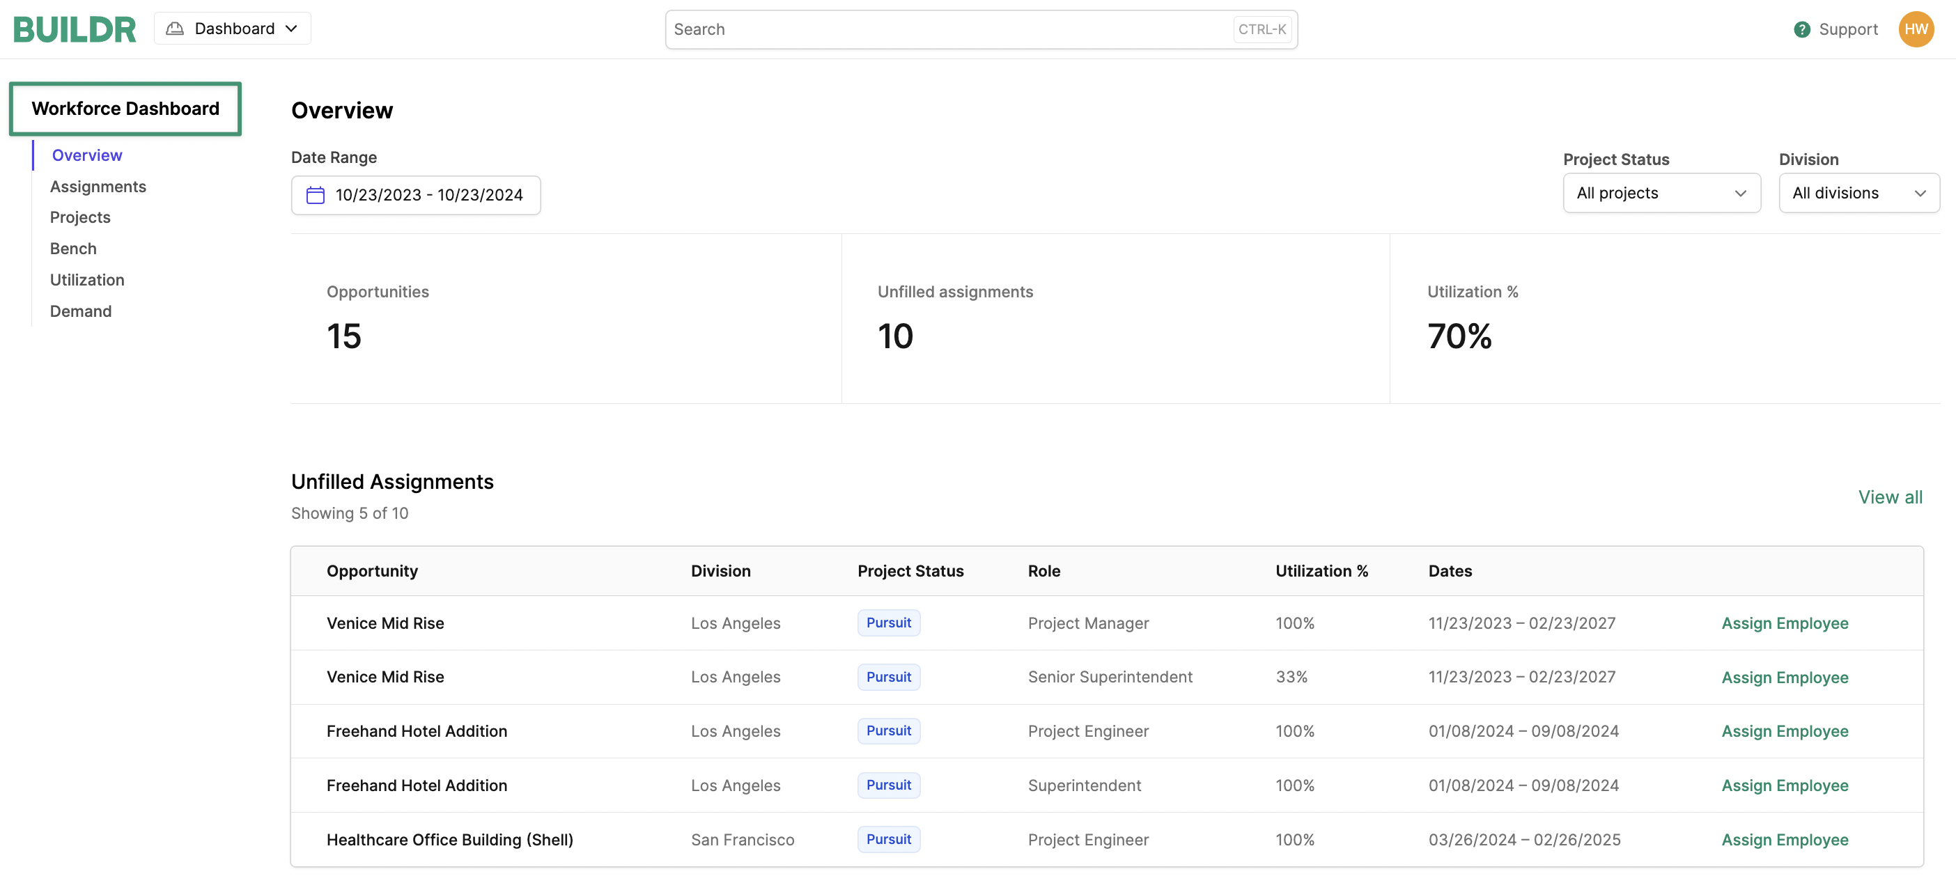Expand the All projects status dropdown
Viewport: 1956px width, 883px height.
click(x=1661, y=193)
